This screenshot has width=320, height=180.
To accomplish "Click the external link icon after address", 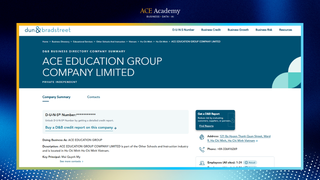I will tap(257, 141).
